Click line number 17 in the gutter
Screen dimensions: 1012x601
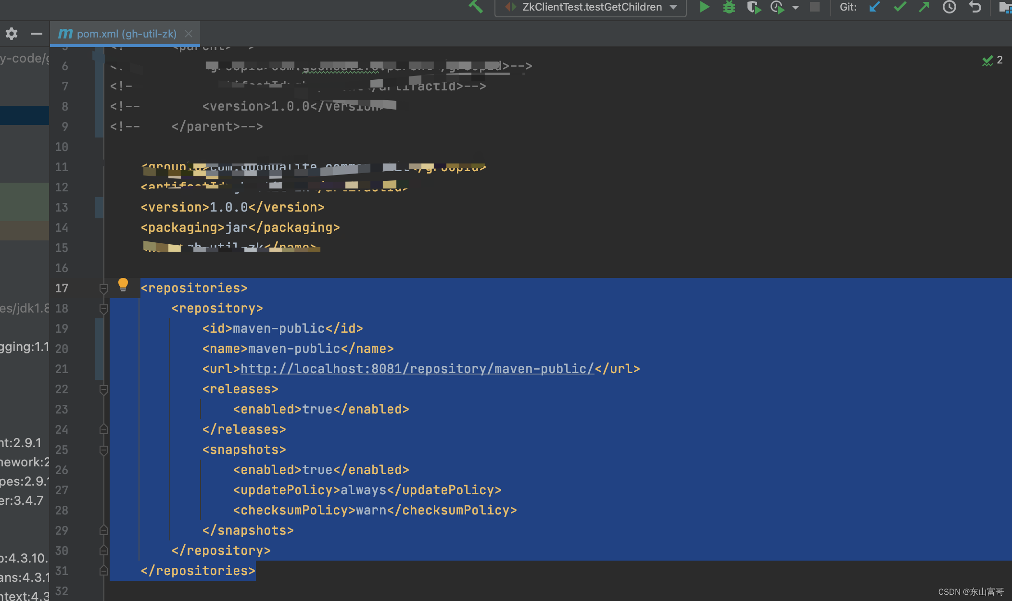tap(62, 288)
